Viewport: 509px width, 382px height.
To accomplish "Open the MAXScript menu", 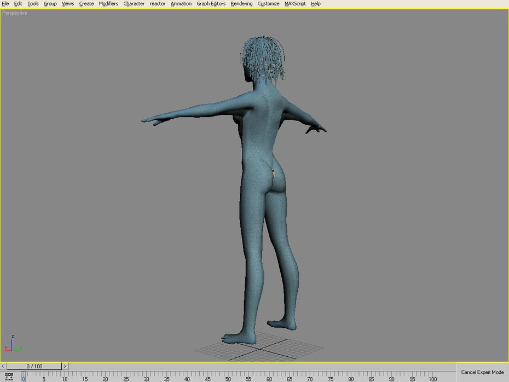I will click(295, 4).
